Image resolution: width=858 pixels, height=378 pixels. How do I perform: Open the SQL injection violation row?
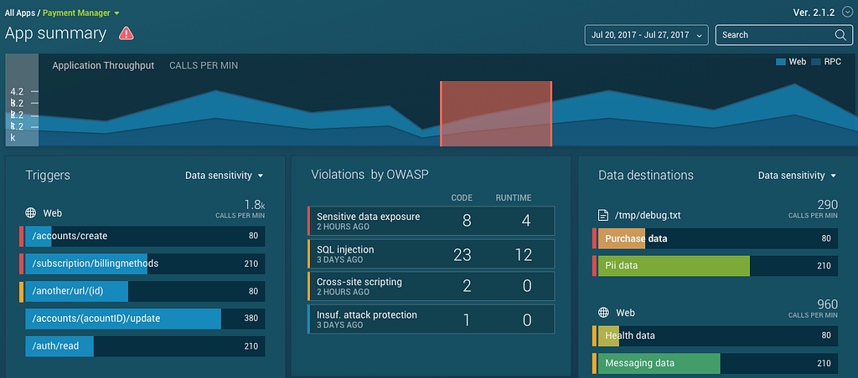point(432,254)
